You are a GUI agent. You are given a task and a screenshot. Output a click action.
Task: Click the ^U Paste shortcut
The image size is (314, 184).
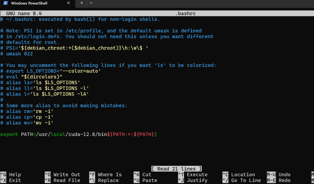point(145,180)
